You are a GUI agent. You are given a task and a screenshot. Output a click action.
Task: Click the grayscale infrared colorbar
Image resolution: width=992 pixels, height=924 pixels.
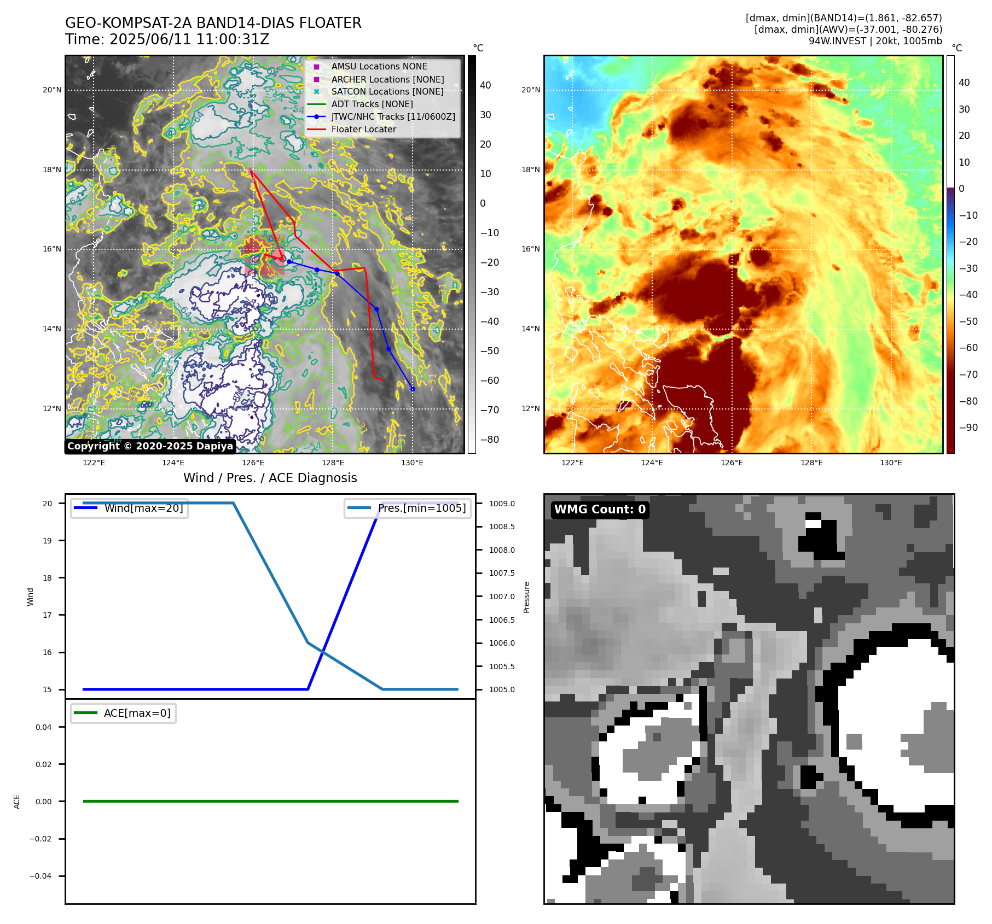(472, 254)
